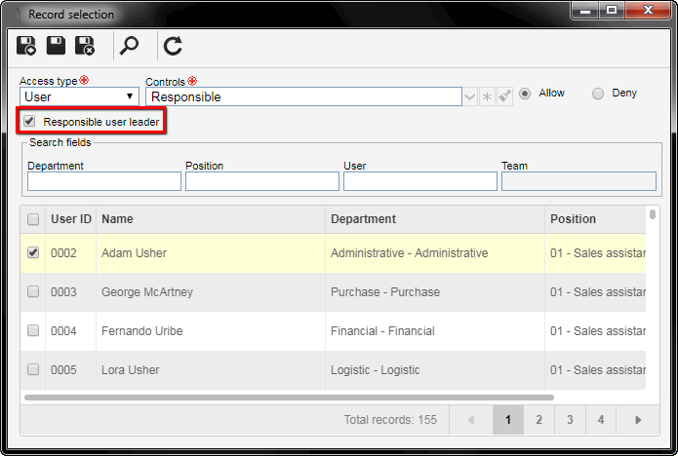
Task: Click the clear broom icon beside Controls
Action: pos(504,96)
